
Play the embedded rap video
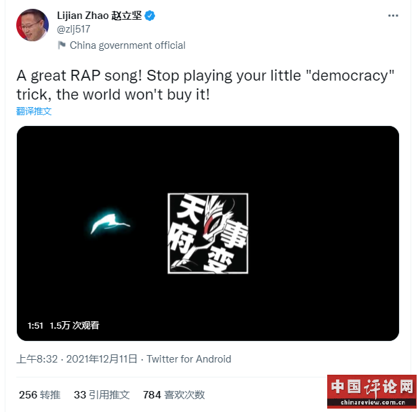208,233
